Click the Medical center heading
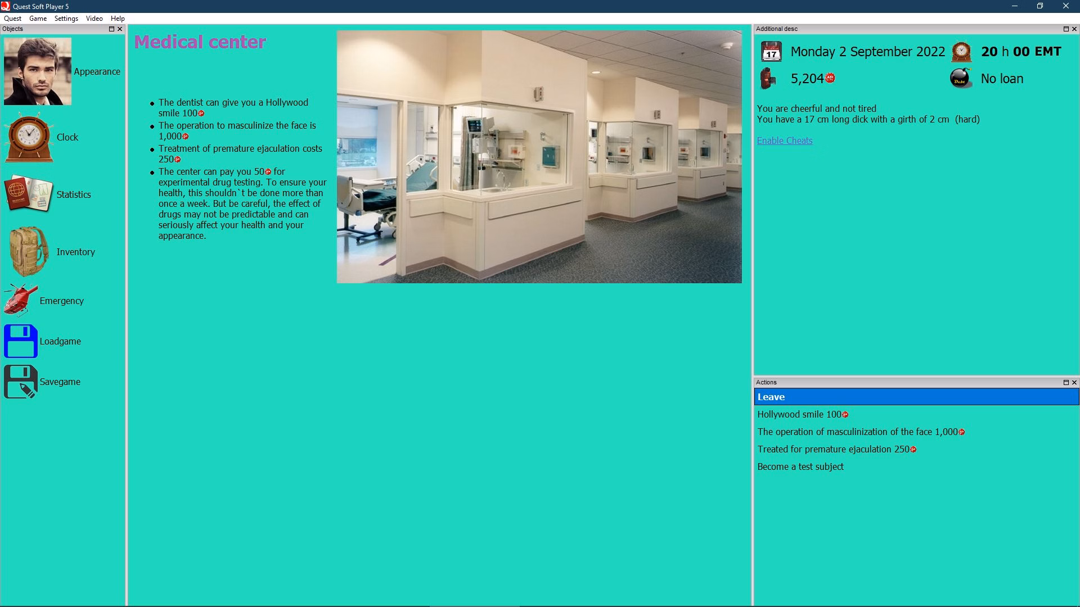 [200, 42]
